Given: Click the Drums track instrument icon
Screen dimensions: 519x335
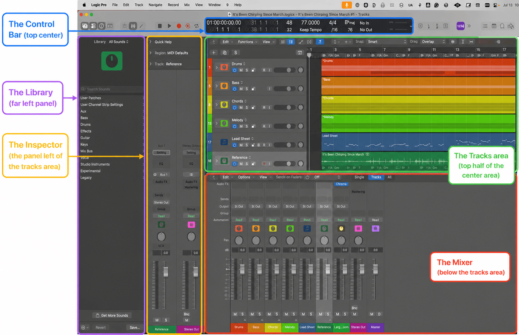Looking at the screenshot, I should (x=224, y=67).
